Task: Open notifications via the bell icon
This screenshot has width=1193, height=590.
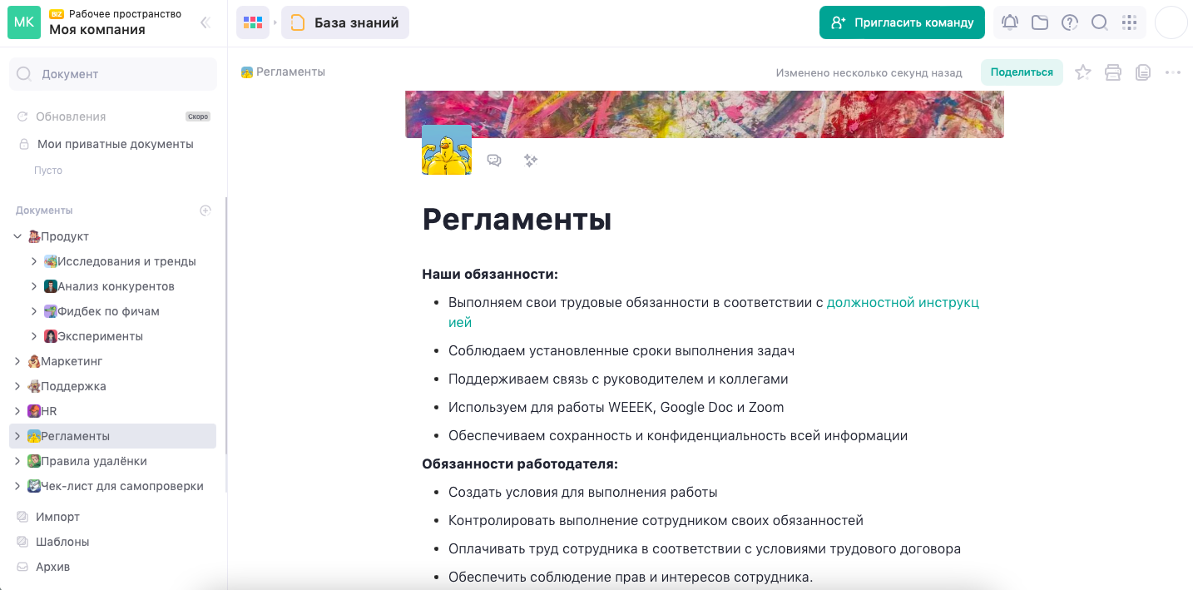Action: 1009,22
